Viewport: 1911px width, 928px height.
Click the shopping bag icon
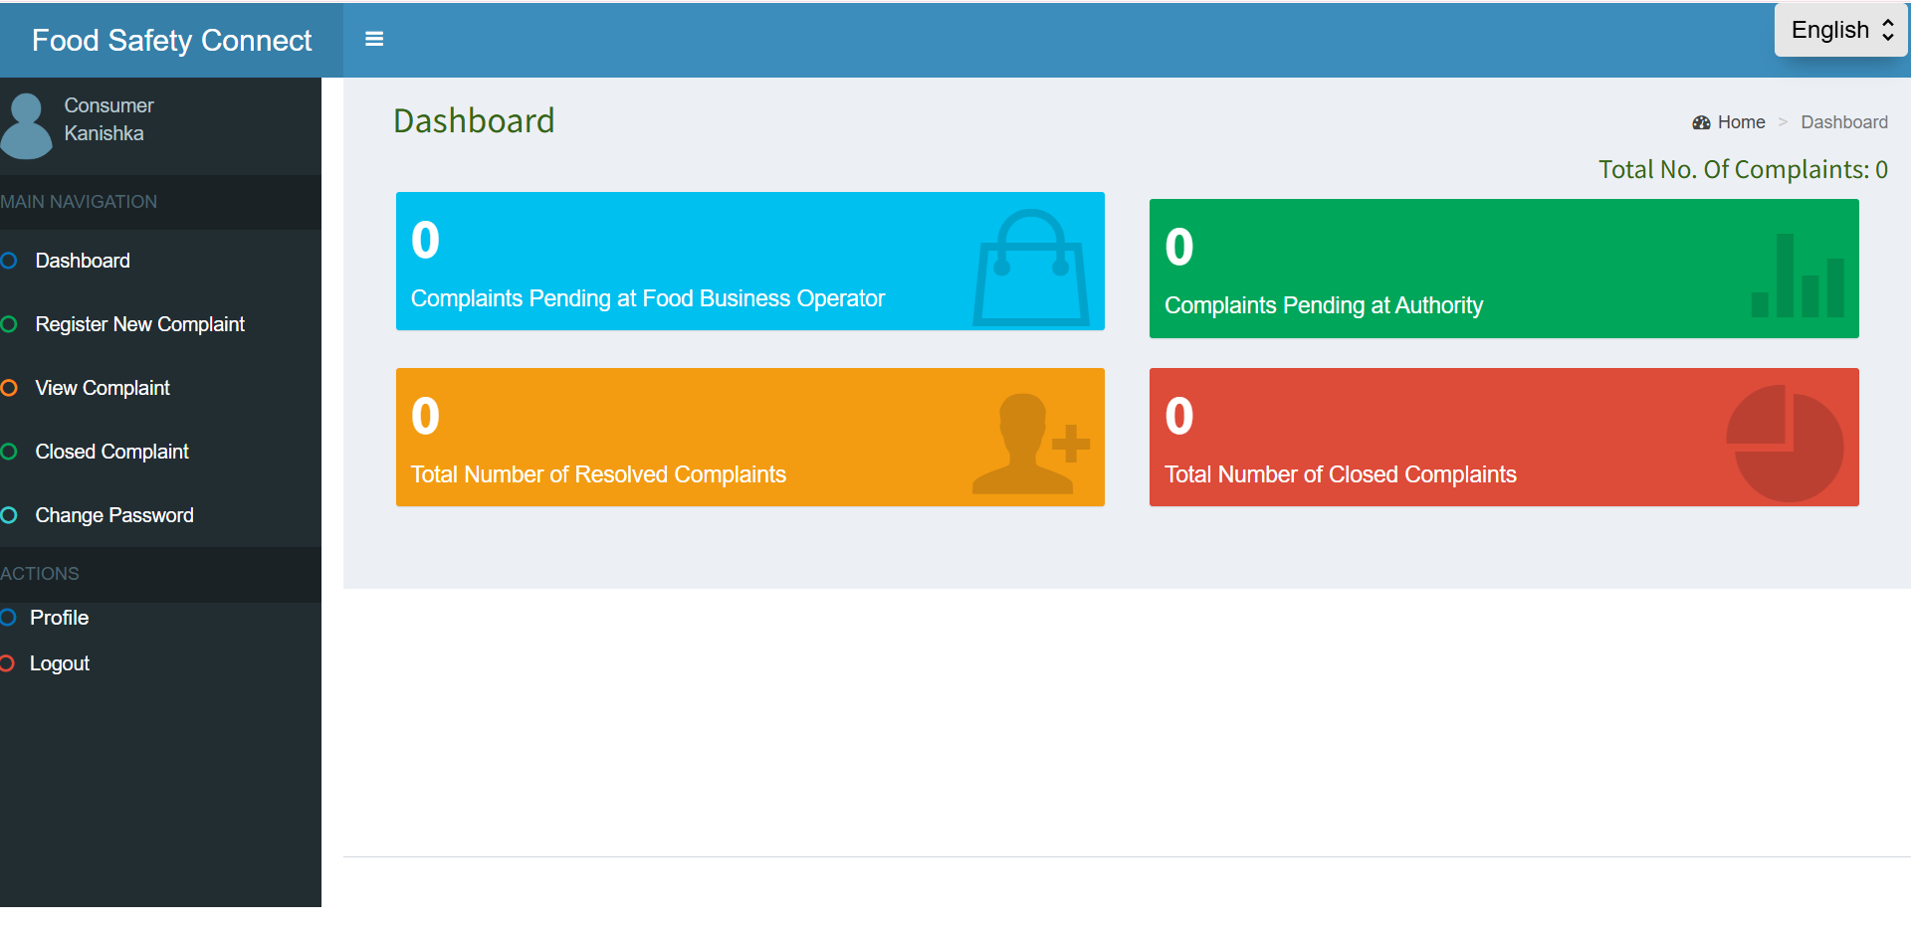pos(1031,269)
